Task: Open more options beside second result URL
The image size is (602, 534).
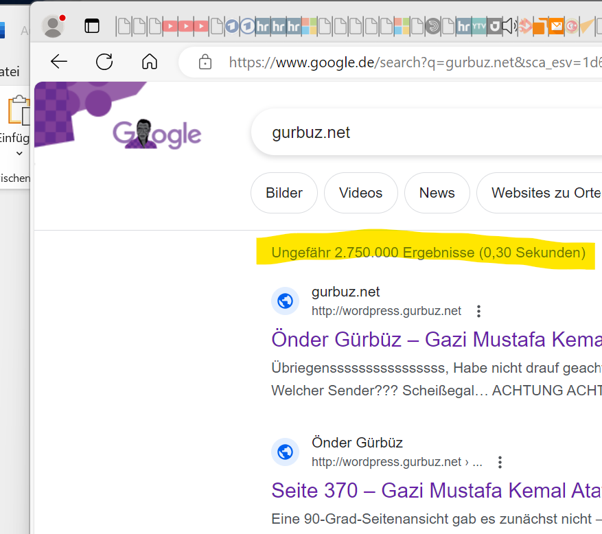Action: click(500, 462)
